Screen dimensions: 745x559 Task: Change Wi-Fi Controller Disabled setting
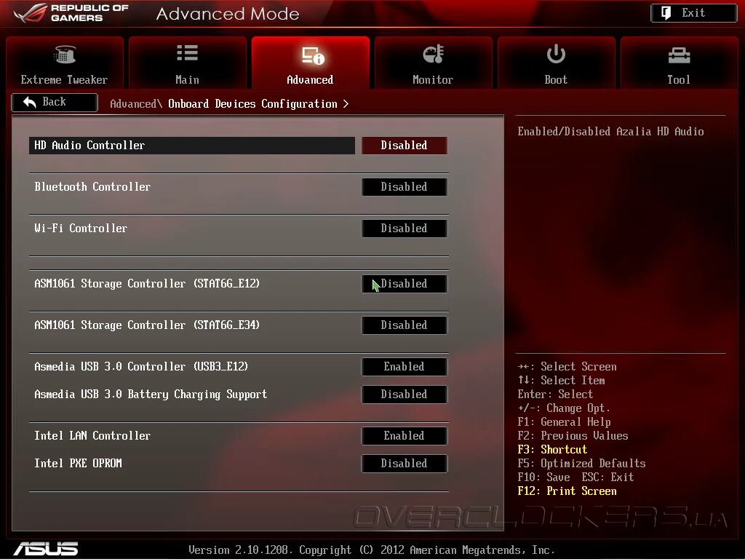pos(405,228)
